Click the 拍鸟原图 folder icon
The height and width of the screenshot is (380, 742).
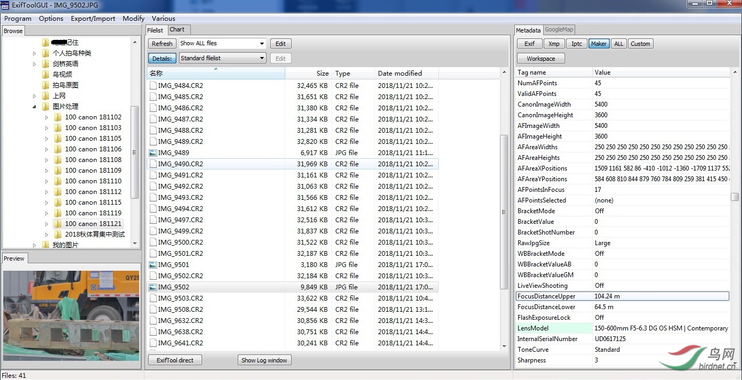[x=46, y=85]
